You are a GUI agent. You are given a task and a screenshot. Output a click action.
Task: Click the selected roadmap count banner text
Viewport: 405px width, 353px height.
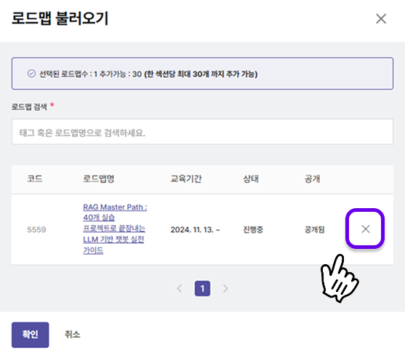(148, 74)
